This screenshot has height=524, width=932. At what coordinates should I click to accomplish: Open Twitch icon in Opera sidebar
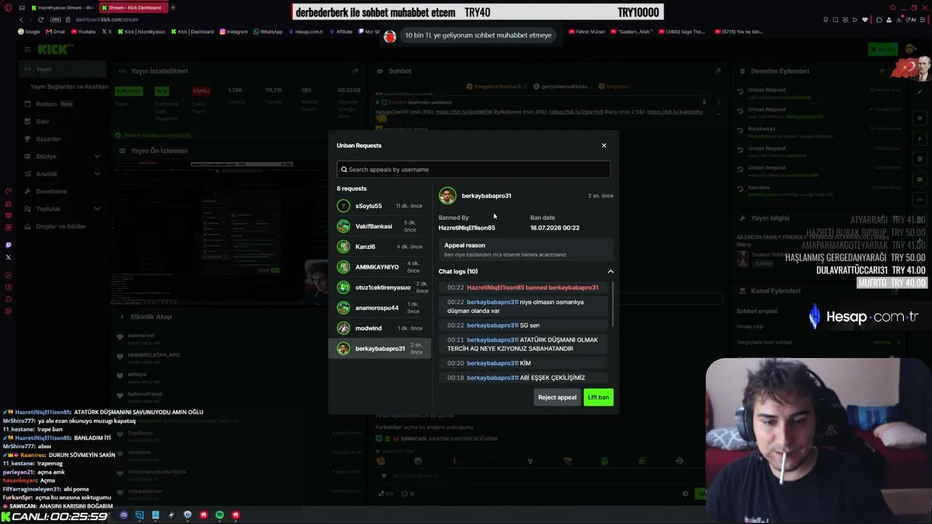point(8,245)
